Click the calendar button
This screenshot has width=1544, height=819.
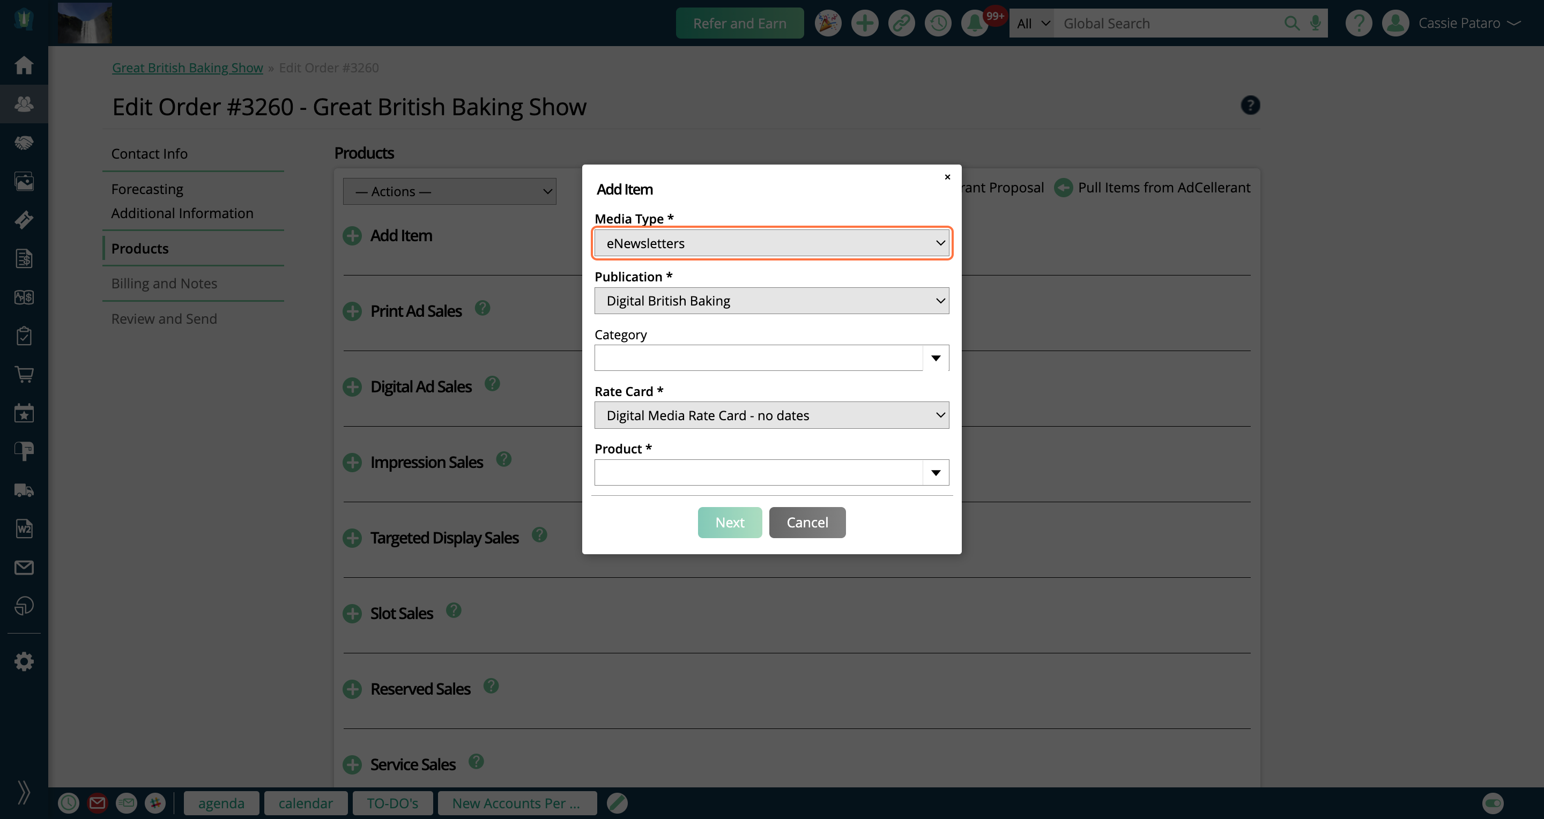[x=306, y=803]
